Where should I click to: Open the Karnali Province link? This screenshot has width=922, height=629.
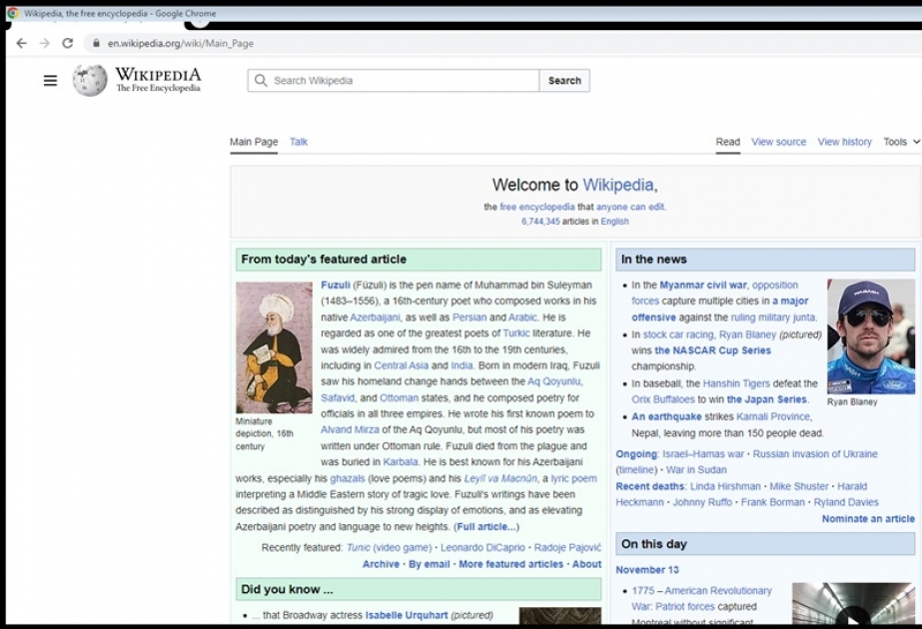pos(773,416)
